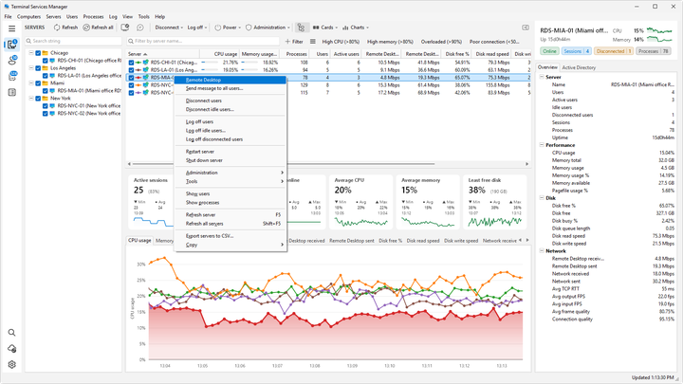Click the Search string input field
Viewport: 683px width, 384px height.
tap(73, 41)
